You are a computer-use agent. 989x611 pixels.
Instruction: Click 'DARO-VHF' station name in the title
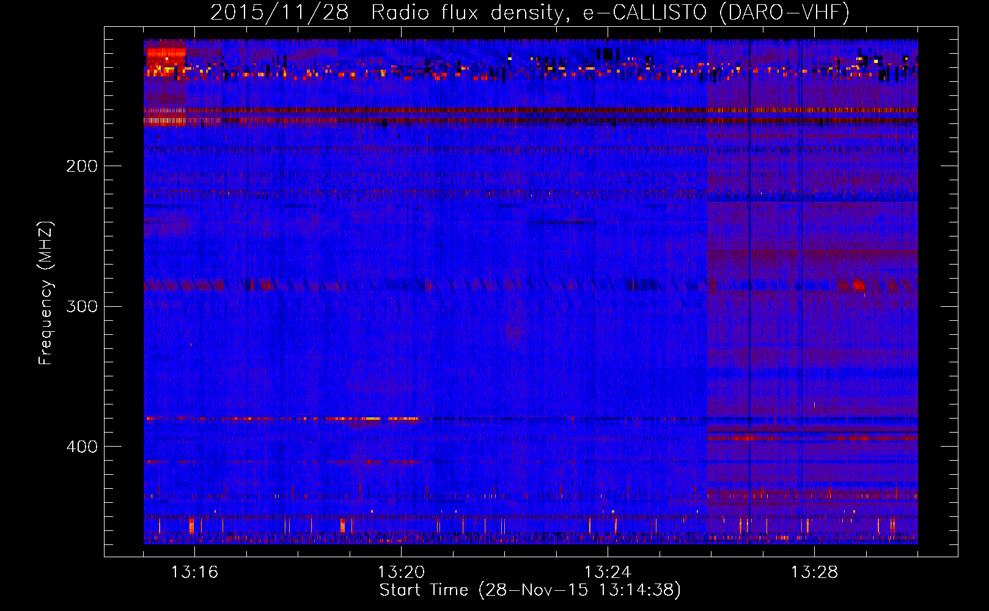(x=785, y=12)
